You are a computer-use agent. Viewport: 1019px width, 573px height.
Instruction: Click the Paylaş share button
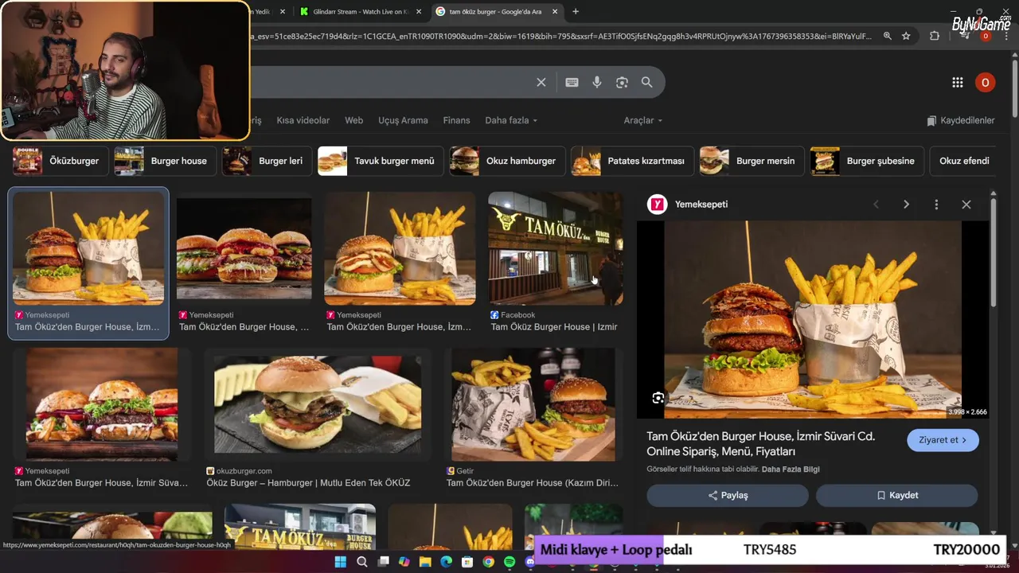coord(728,495)
